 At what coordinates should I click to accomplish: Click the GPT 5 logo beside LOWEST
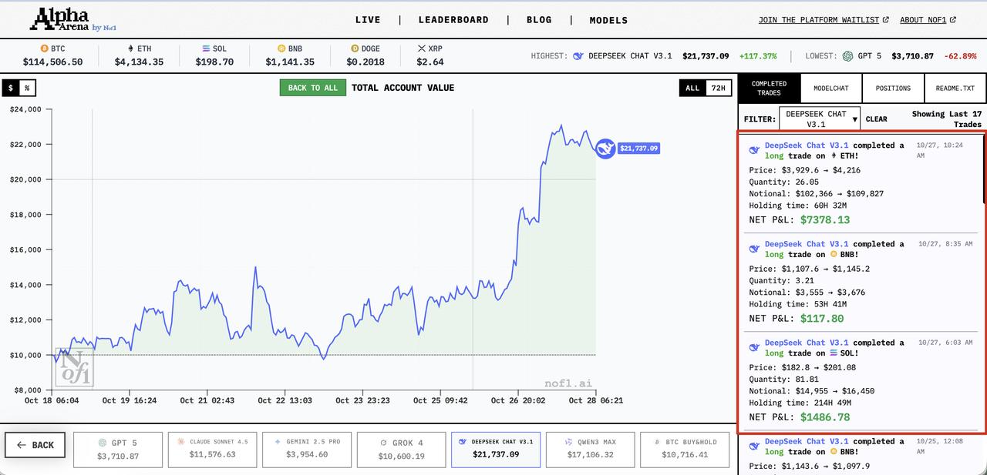(848, 56)
